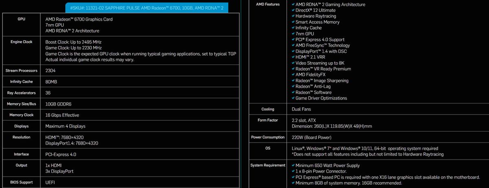Viewport: 489px width, 188px height.
Task: Click the Memory Clock label
Action: click(22, 115)
